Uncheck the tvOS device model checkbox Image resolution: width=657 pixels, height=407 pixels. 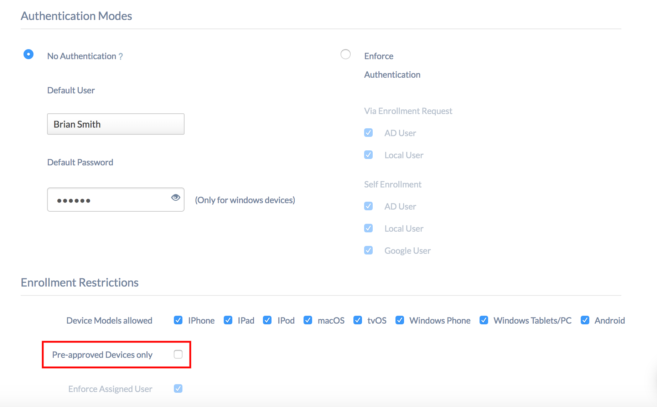click(x=358, y=320)
